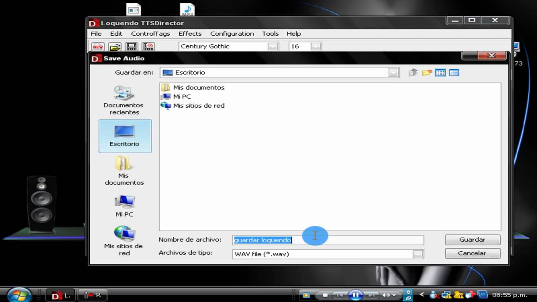Select the Mis documentos folder in file list
The height and width of the screenshot is (302, 537).
point(193,87)
